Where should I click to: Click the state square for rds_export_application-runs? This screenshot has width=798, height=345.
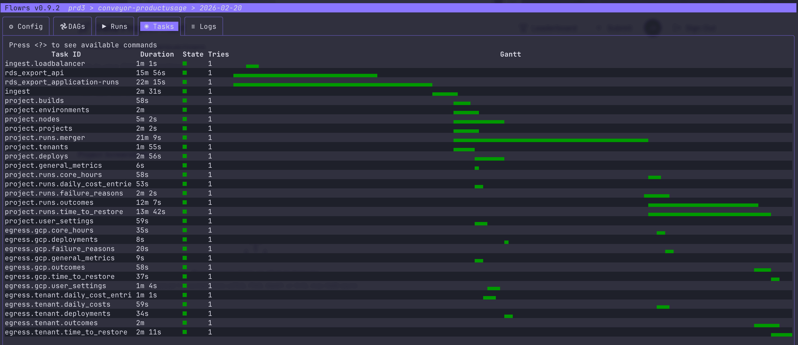185,82
